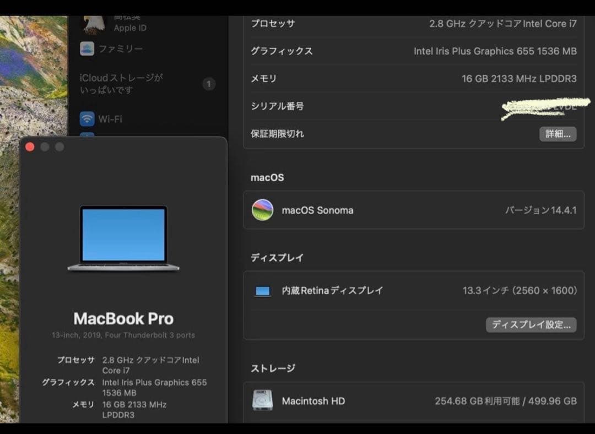Click the プロセッサ label in About window

pos(76,360)
